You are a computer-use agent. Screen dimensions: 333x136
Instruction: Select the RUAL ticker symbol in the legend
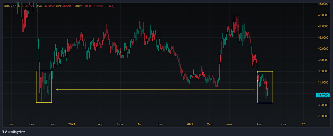tap(7, 6)
